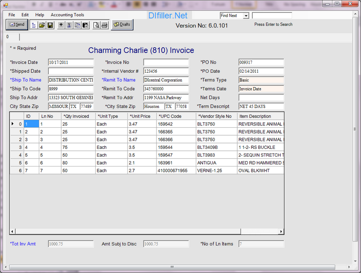Click the search text box
This screenshot has width=361, height=273.
point(272,16)
